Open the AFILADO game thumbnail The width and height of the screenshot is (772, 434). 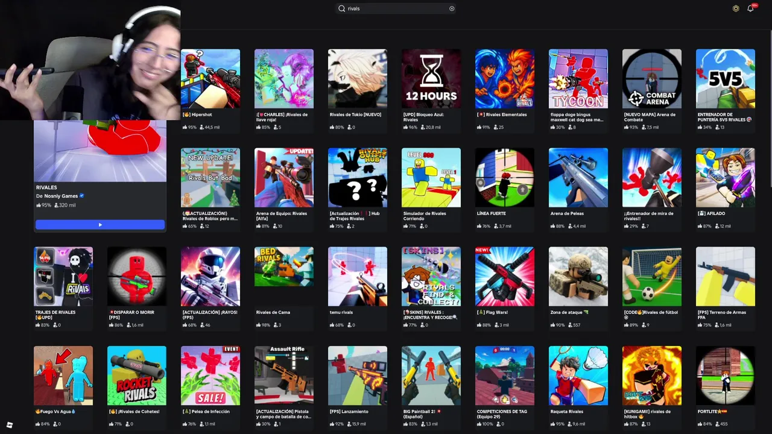coord(726,178)
